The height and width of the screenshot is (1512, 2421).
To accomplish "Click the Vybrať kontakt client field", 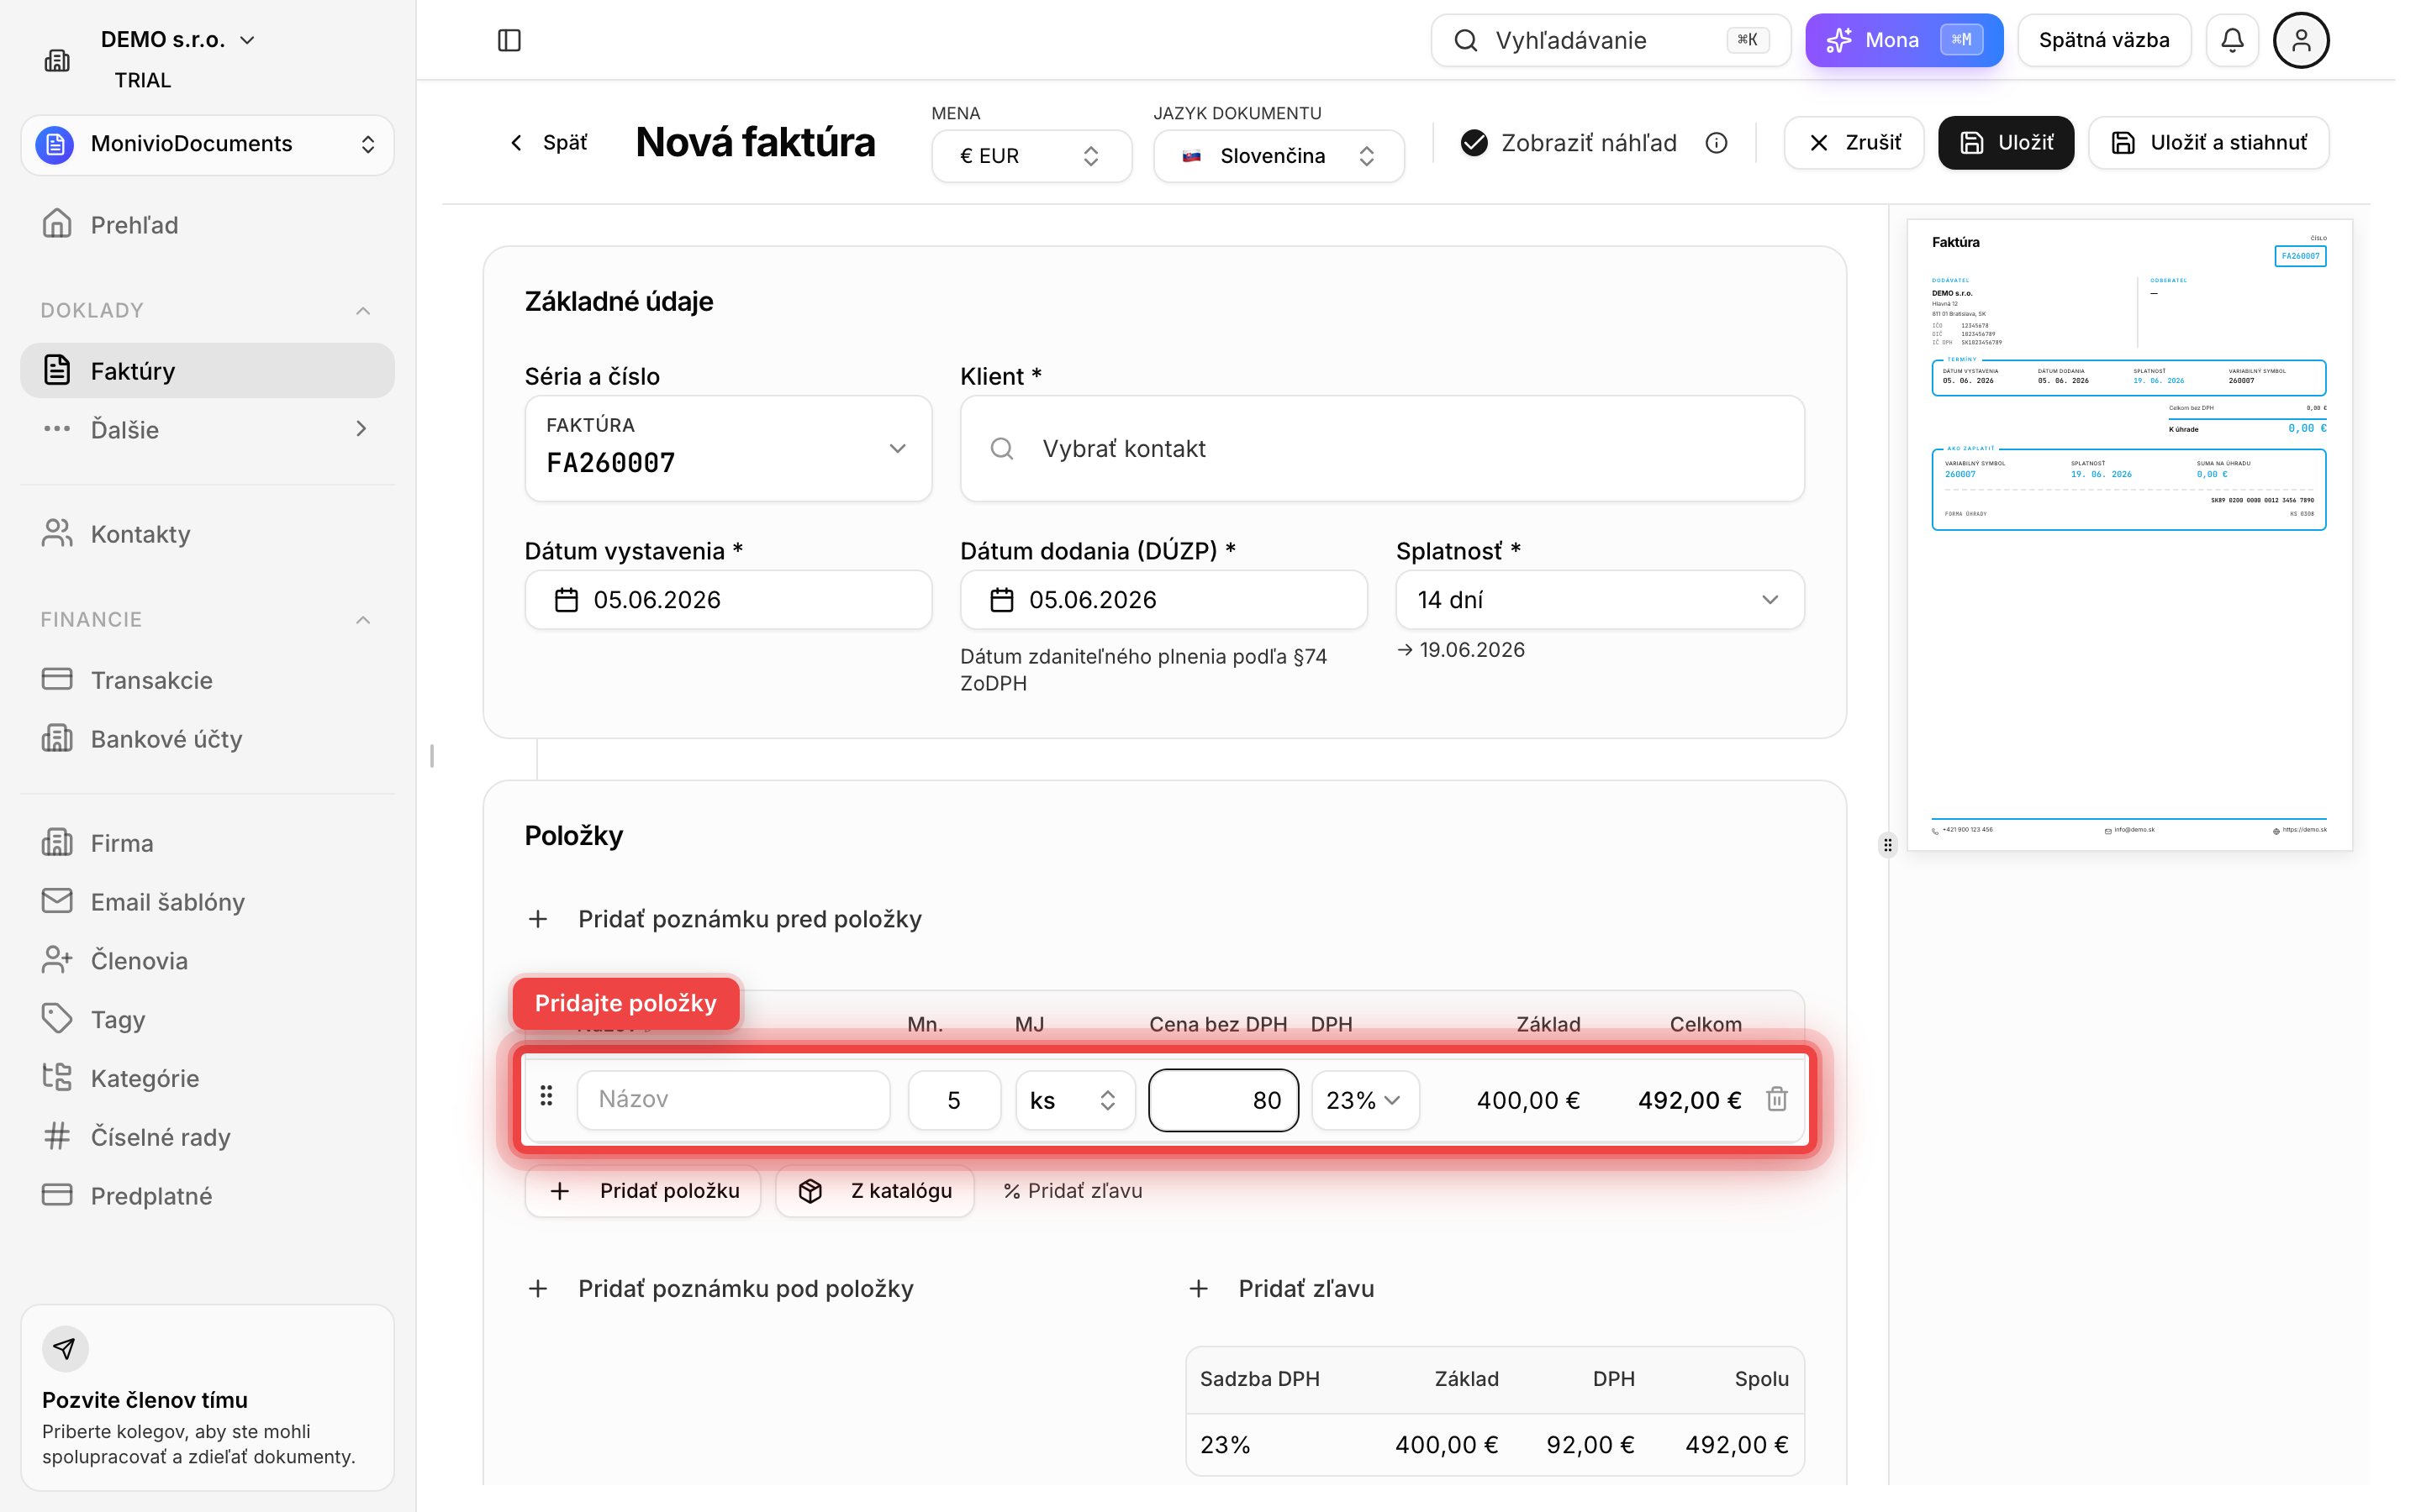I will click(x=1382, y=448).
